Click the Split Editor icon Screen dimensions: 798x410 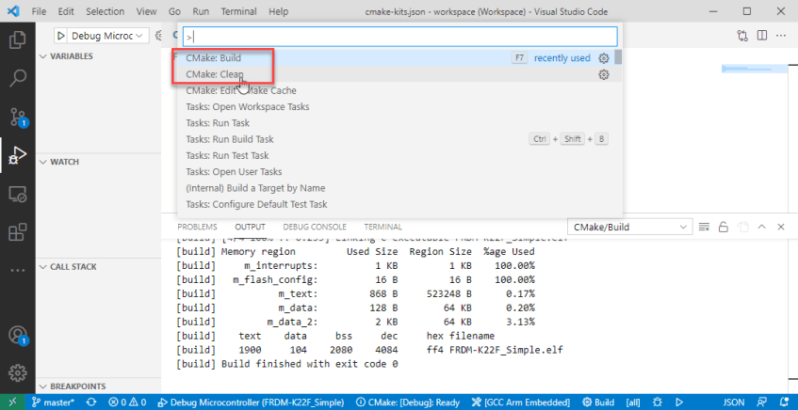[760, 36]
